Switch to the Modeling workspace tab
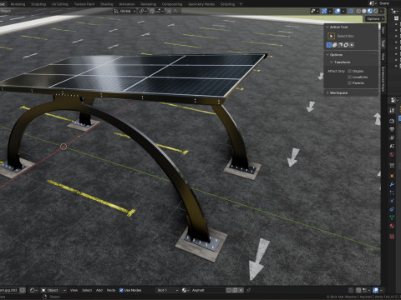401x300 pixels. [x=18, y=4]
